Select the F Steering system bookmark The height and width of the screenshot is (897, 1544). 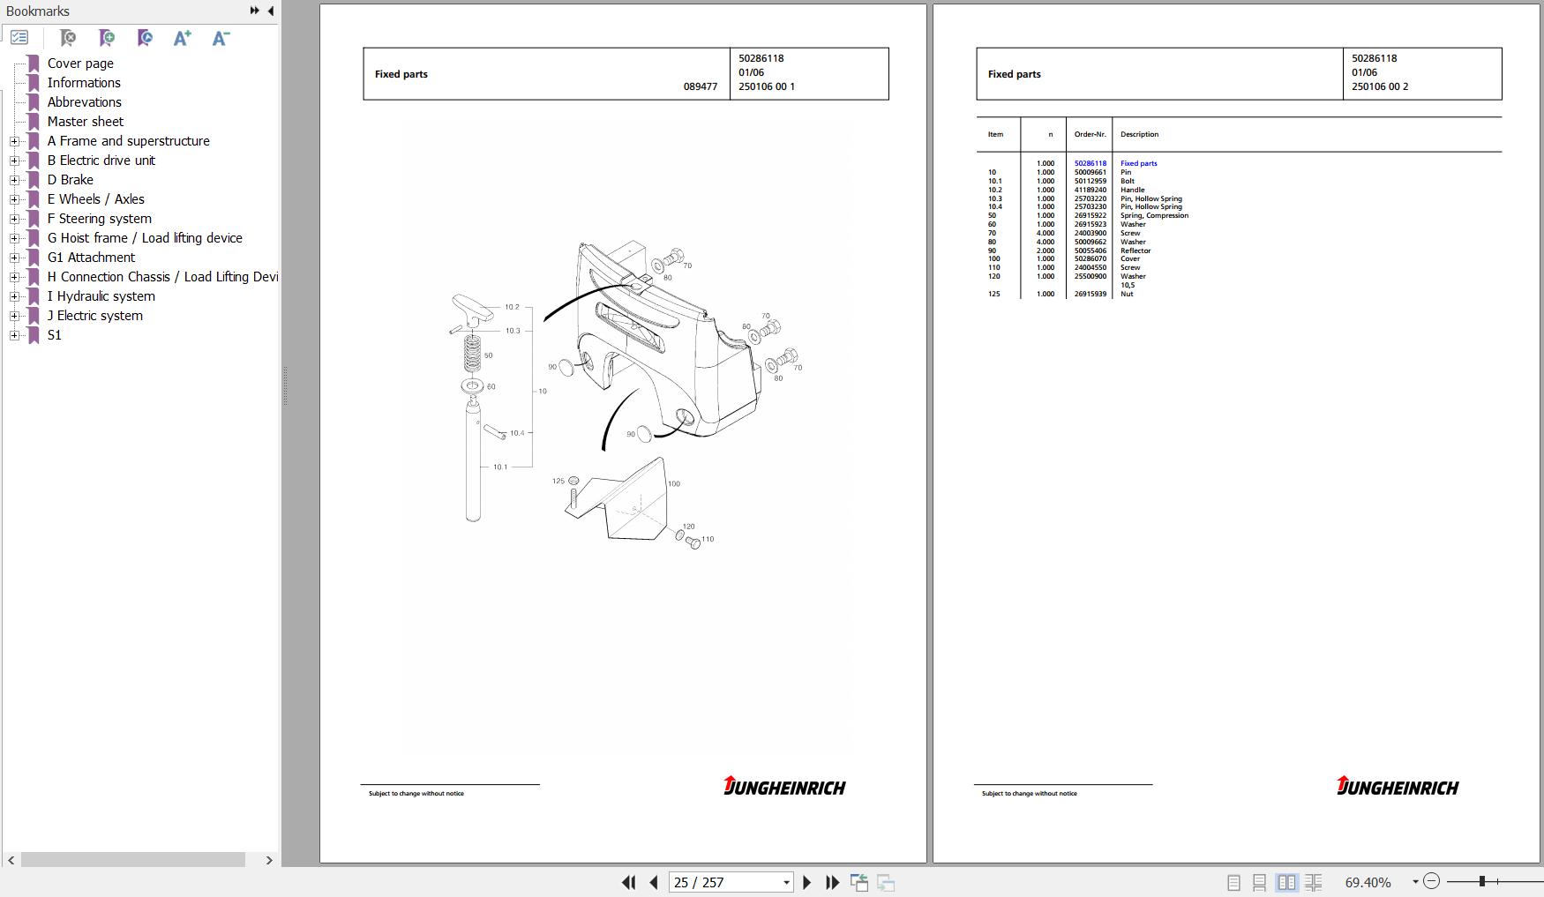(x=100, y=219)
